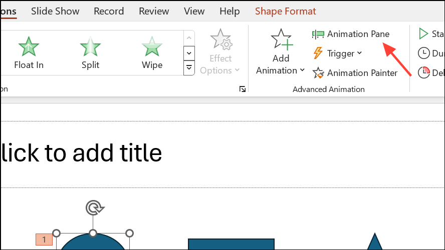Open the Animation group dialog launcher
Screen dimensions: 445x250
tap(243, 89)
